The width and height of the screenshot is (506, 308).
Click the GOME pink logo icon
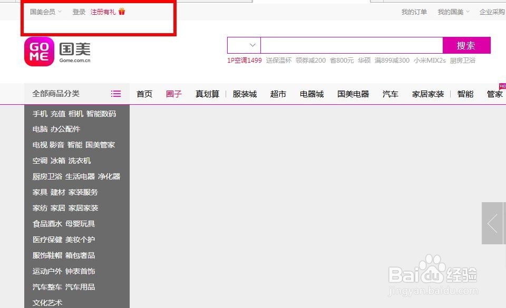tap(39, 52)
